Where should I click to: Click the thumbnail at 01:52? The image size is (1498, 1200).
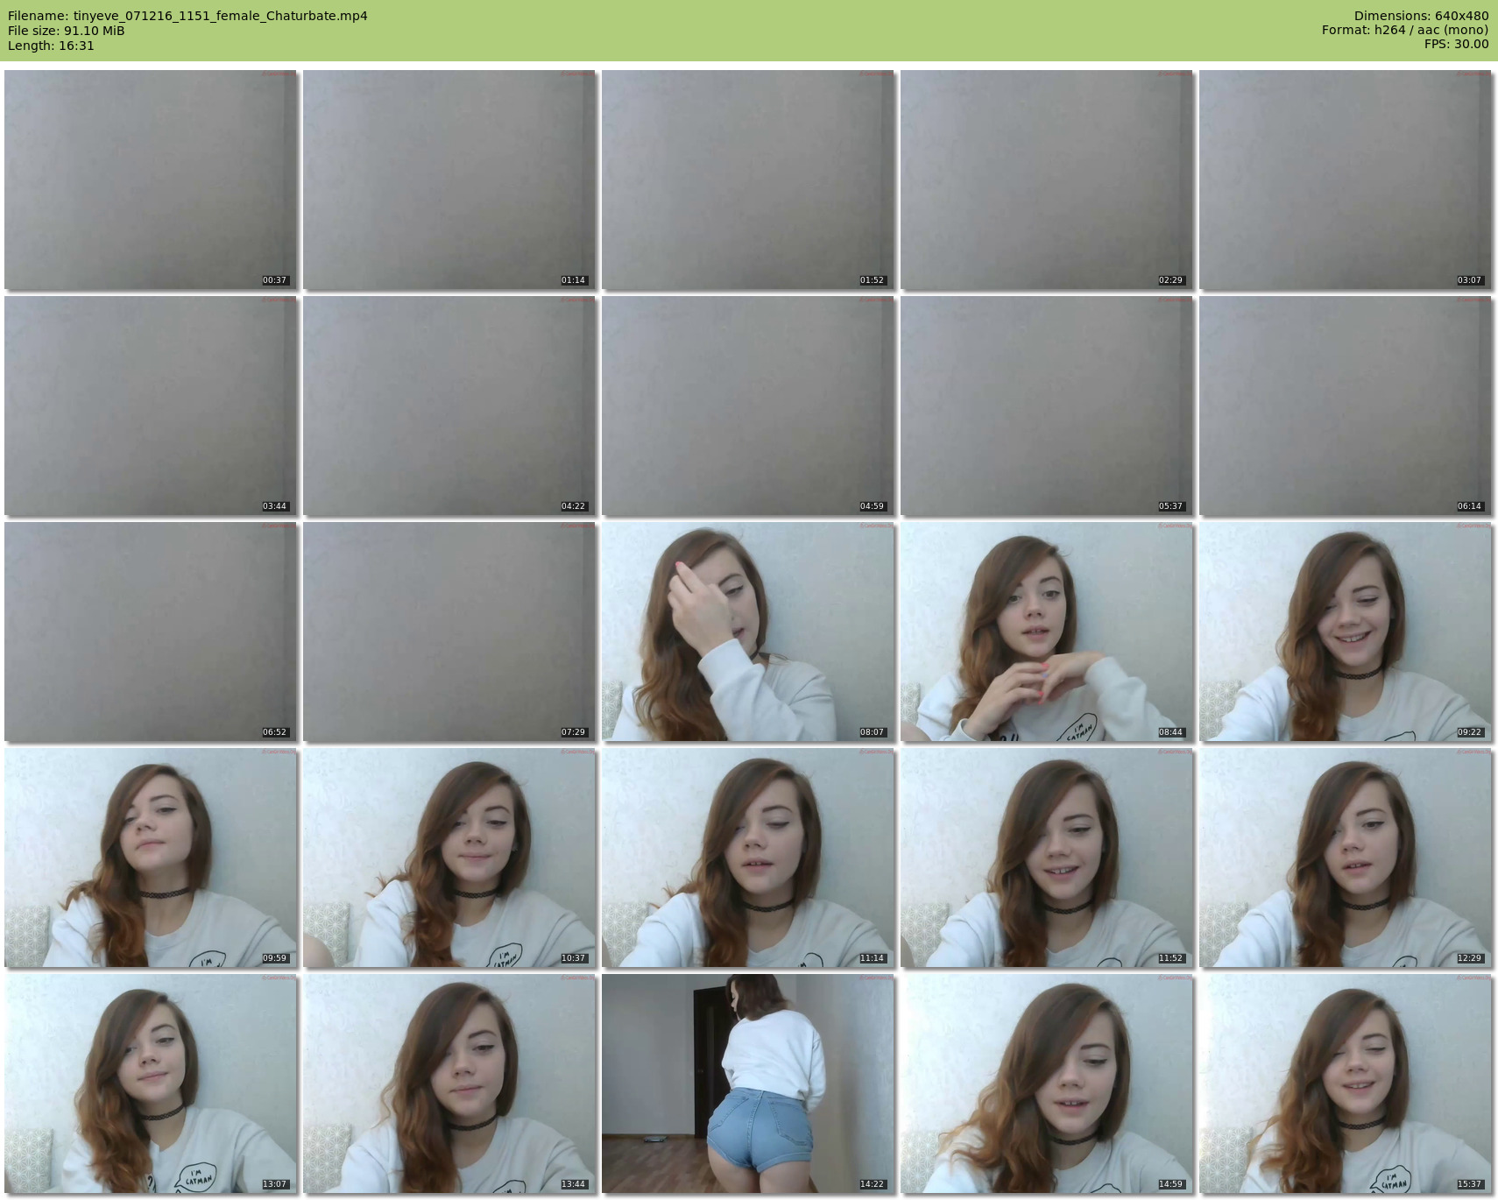(748, 180)
